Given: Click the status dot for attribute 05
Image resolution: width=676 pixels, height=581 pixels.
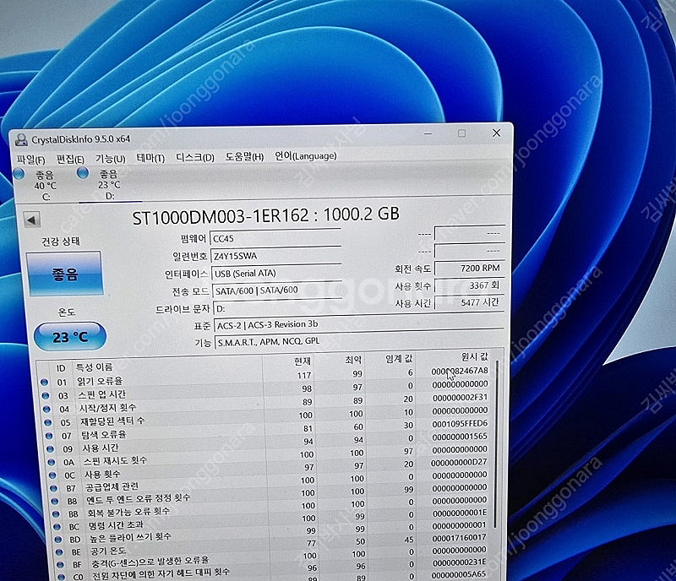Looking at the screenshot, I should point(47,422).
